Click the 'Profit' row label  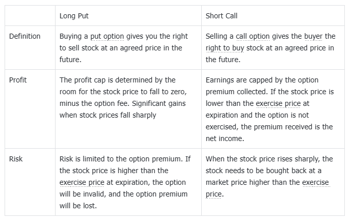point(18,80)
